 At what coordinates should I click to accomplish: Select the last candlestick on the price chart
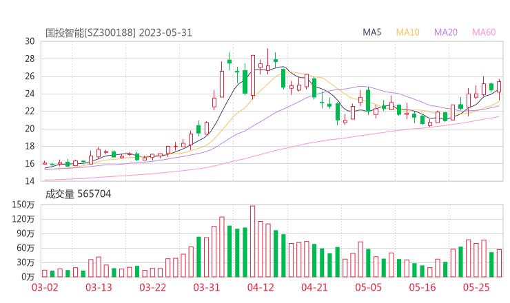499,89
